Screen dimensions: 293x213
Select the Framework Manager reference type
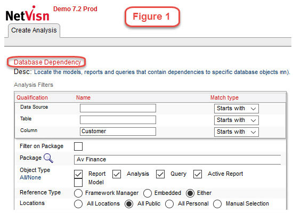point(78,193)
